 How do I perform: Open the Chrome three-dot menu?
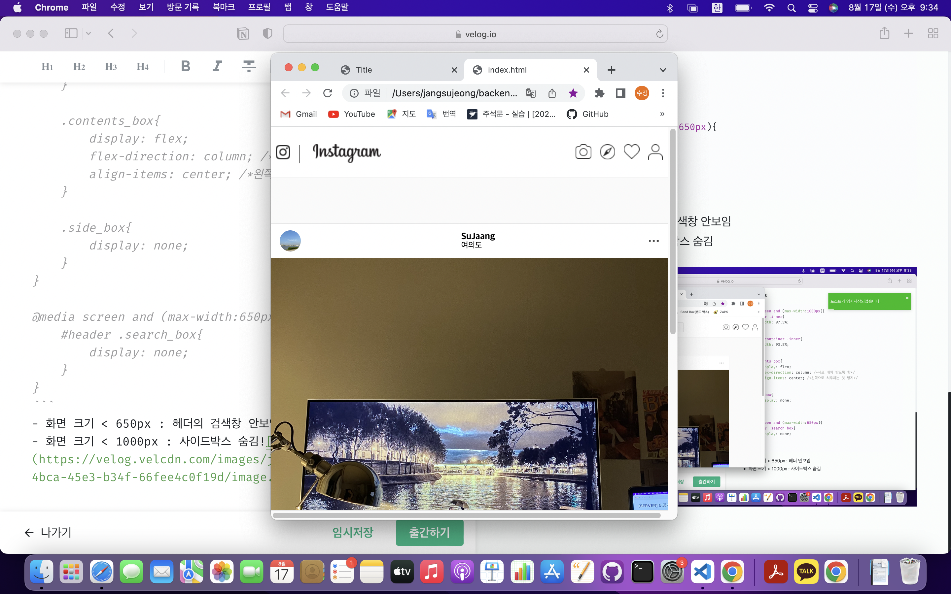click(663, 93)
